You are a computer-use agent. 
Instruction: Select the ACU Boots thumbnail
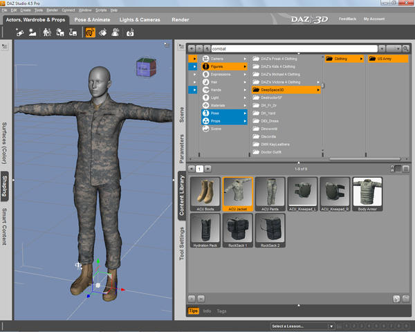(205, 192)
